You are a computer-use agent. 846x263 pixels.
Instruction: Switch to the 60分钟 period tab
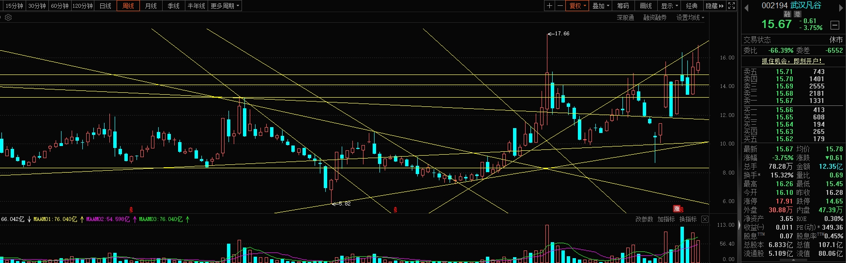(60, 6)
